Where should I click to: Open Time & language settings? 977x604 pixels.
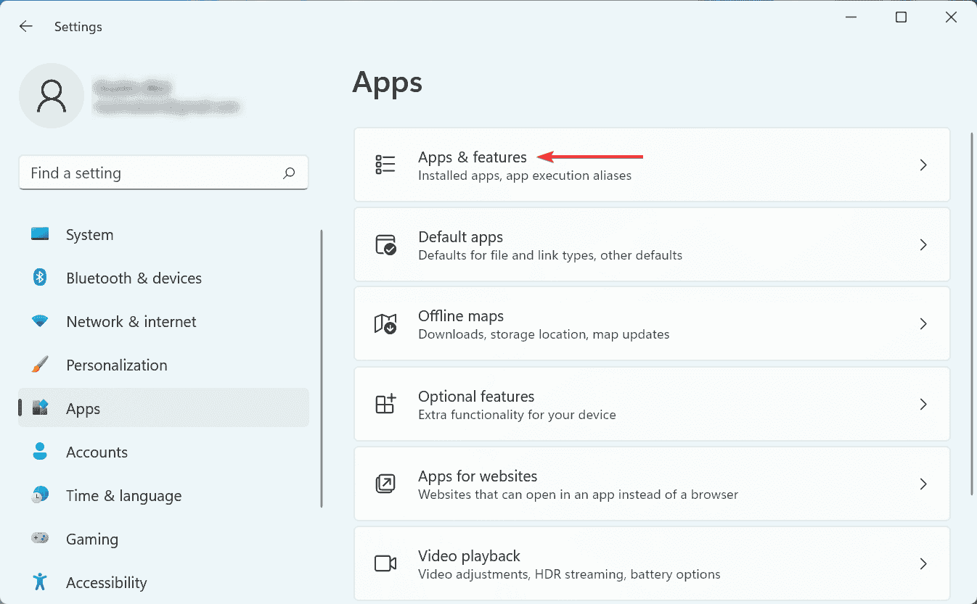pos(164,496)
